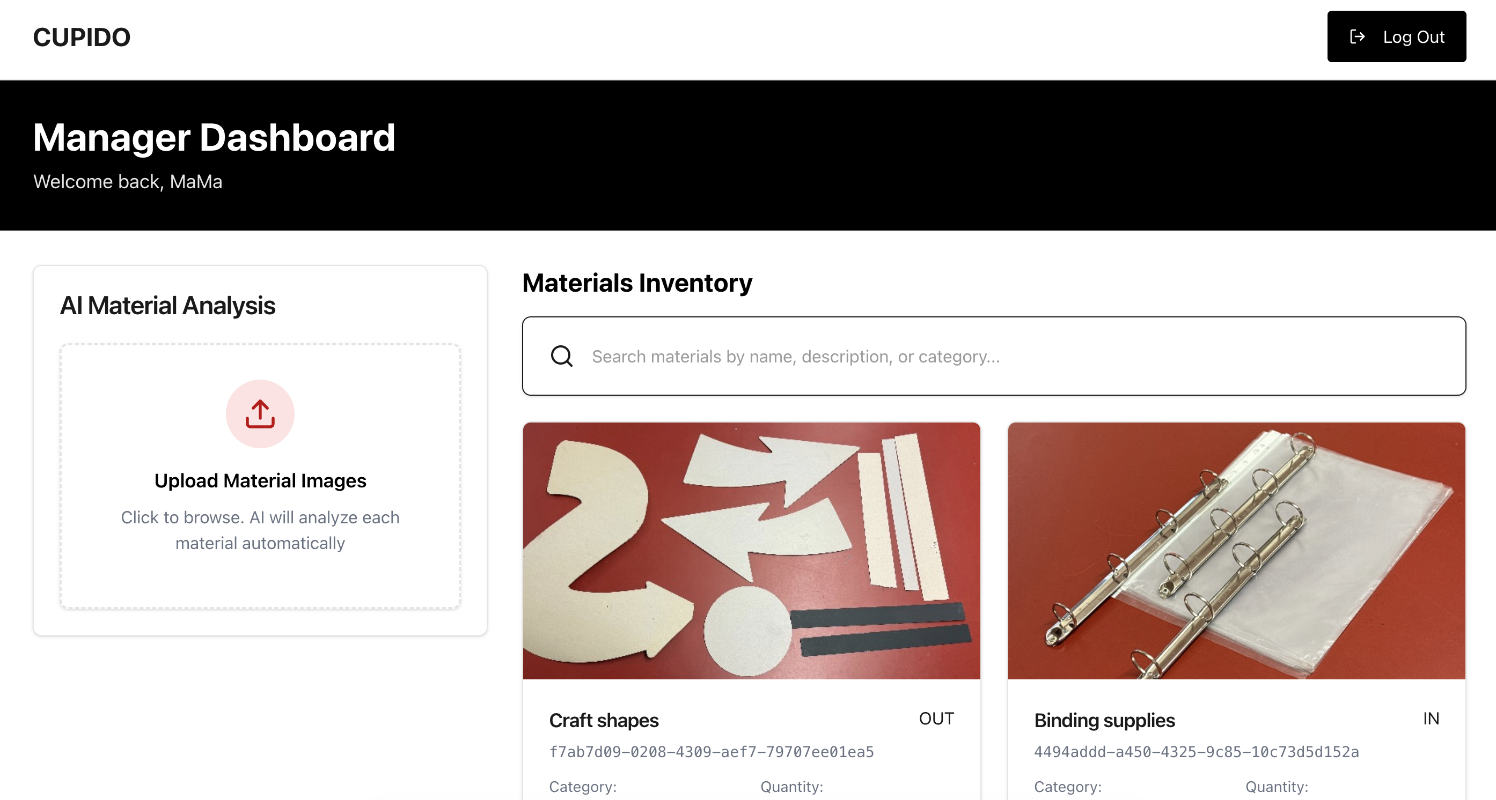Click the IN status badge

pyautogui.click(x=1431, y=718)
